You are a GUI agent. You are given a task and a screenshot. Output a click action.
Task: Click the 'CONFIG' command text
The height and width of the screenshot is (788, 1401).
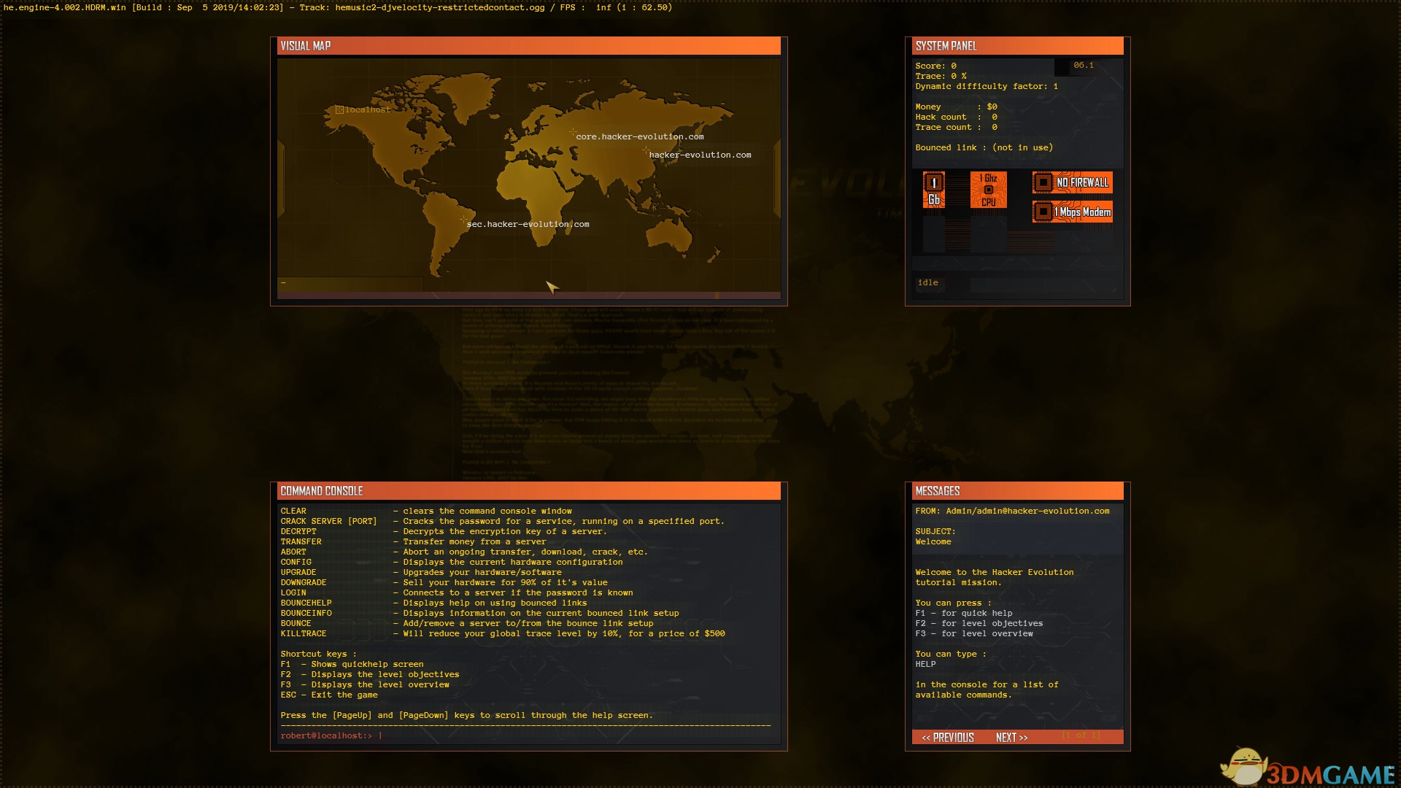pos(296,563)
